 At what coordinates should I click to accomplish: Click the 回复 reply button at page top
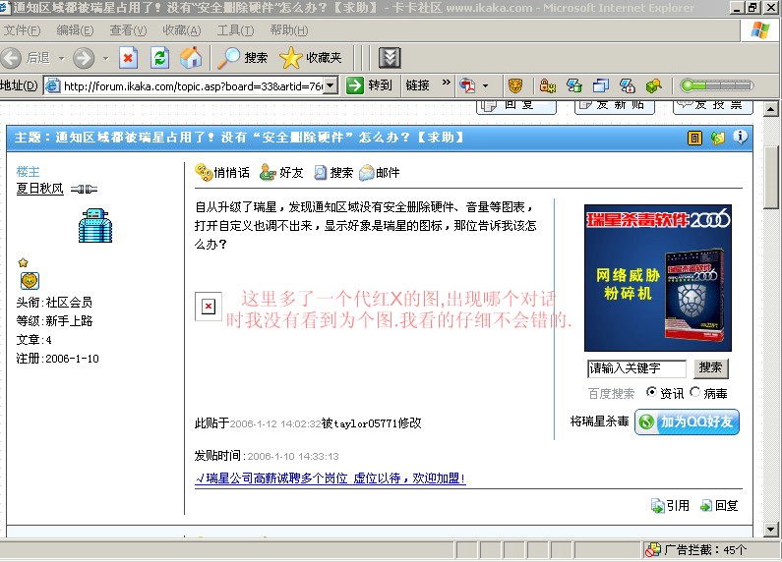point(516,106)
